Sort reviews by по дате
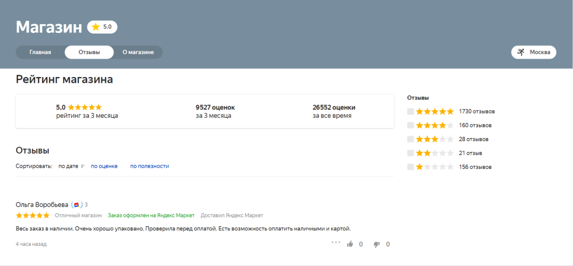Viewport: 573px width, 266px height. coord(68,166)
